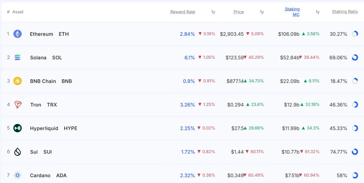Image resolution: width=364 pixels, height=183 pixels.
Task: Sort the table by Price
Action: click(239, 12)
